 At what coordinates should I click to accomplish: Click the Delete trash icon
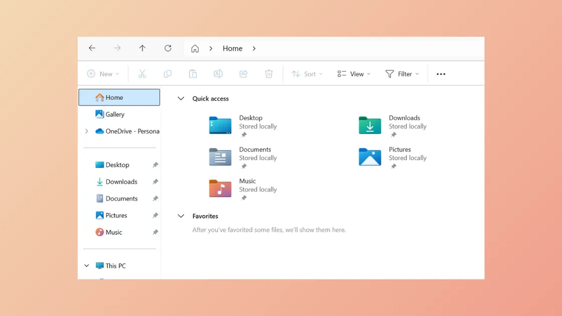click(x=268, y=73)
